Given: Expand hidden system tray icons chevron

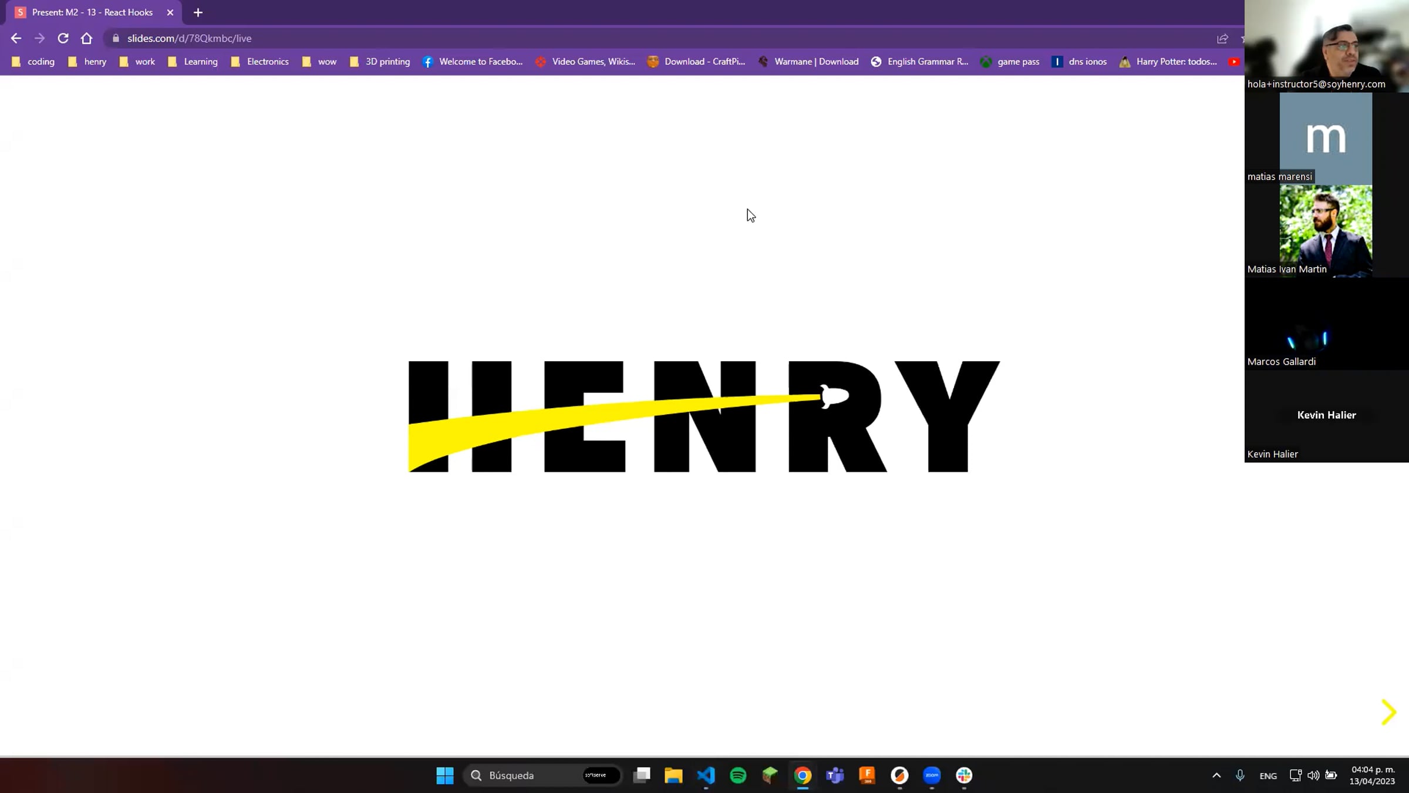Looking at the screenshot, I should (1216, 775).
